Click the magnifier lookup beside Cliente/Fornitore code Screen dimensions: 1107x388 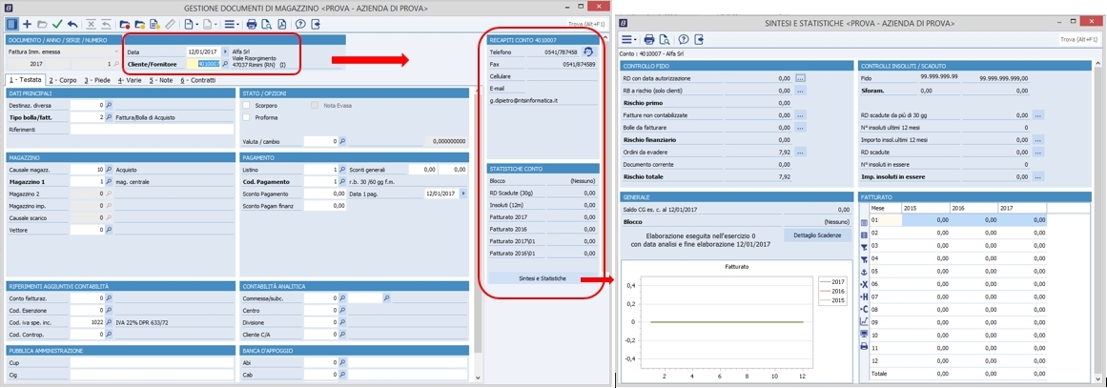[x=225, y=64]
